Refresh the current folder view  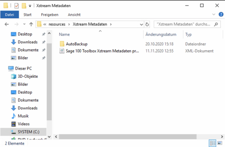[147, 24]
